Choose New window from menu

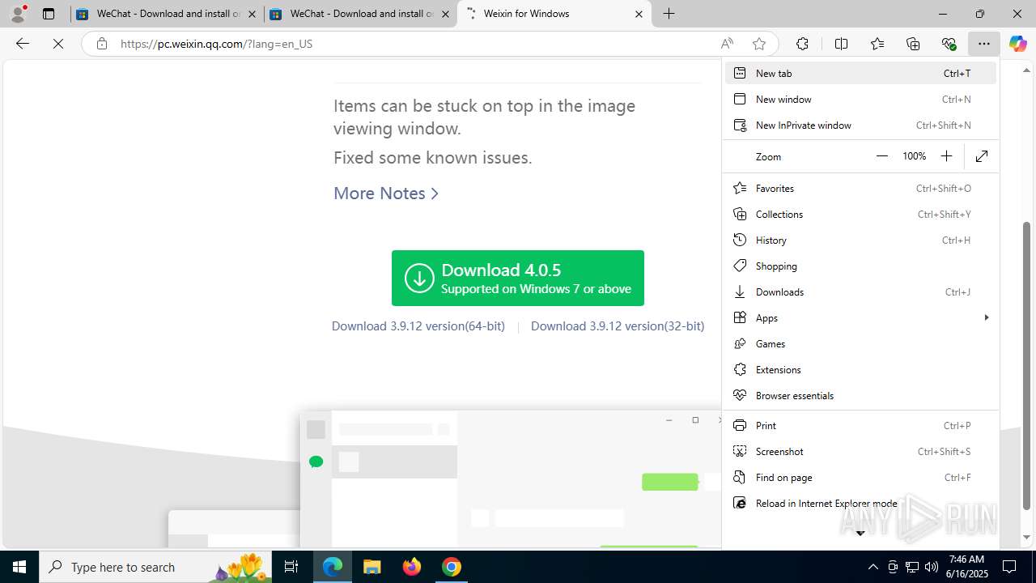click(860, 99)
